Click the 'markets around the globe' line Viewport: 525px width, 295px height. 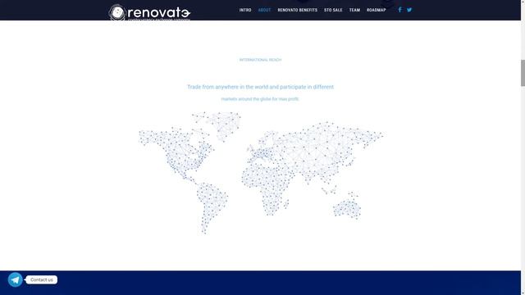point(260,99)
